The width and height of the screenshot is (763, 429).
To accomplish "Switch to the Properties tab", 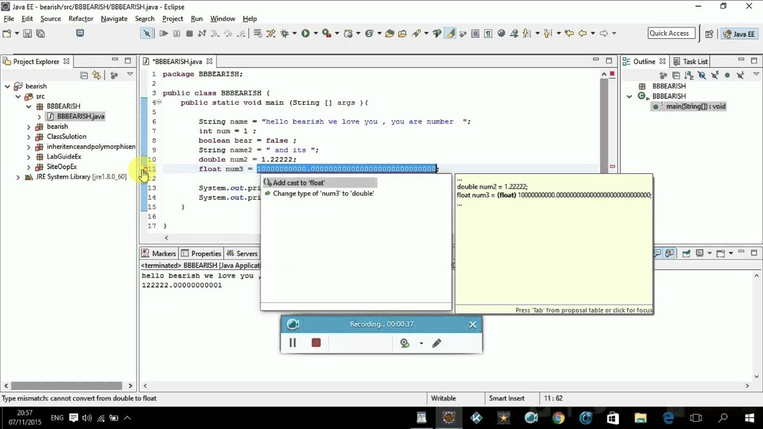I will [201, 254].
